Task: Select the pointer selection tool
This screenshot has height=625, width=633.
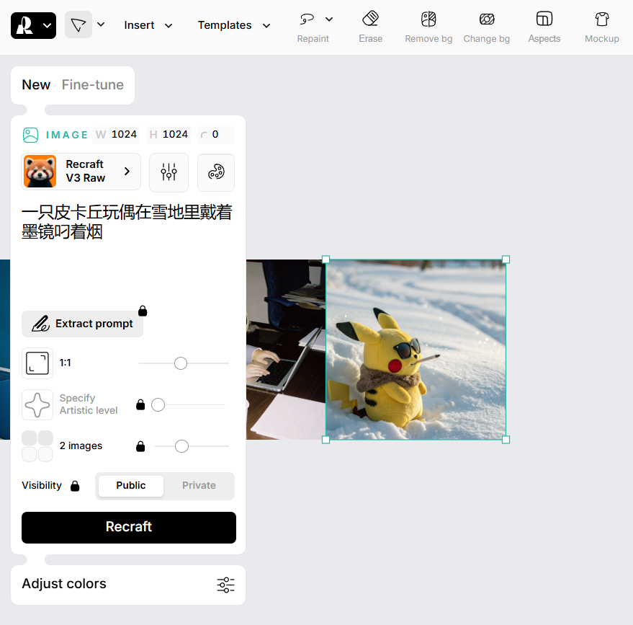Action: 78,25
